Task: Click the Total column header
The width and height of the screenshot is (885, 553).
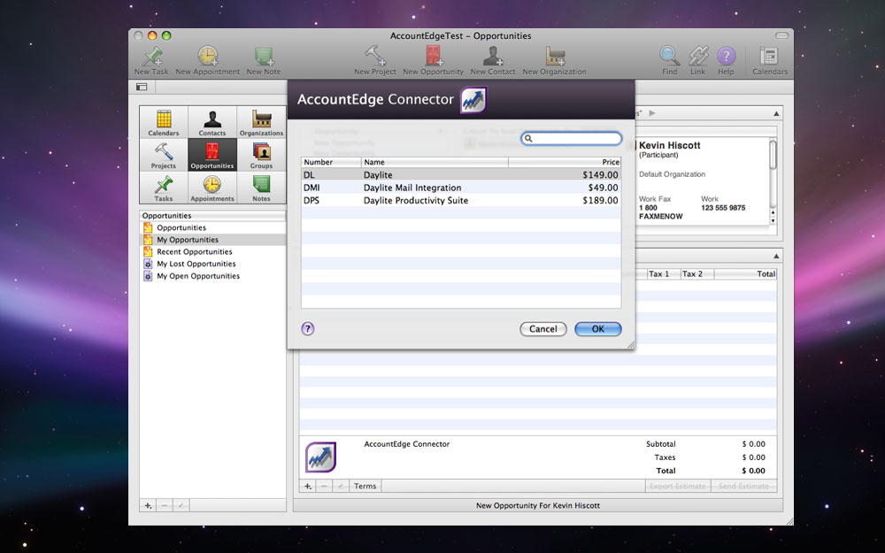Action: tap(745, 273)
